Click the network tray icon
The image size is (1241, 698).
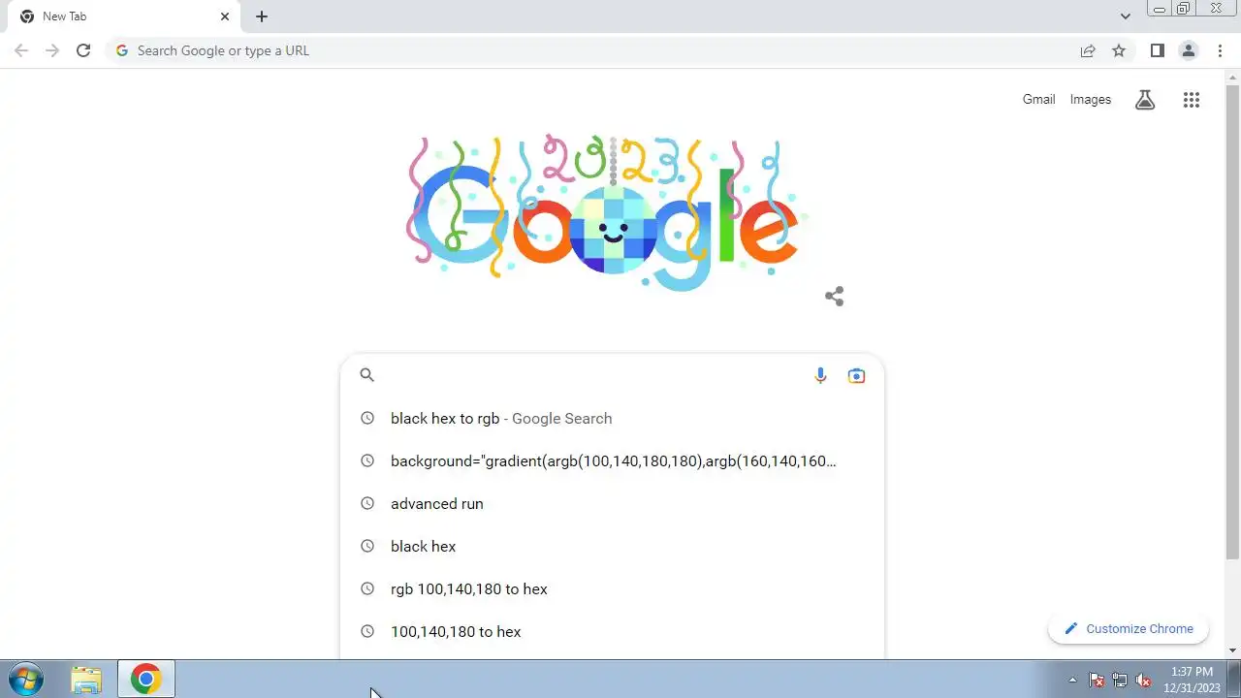(x=1120, y=681)
